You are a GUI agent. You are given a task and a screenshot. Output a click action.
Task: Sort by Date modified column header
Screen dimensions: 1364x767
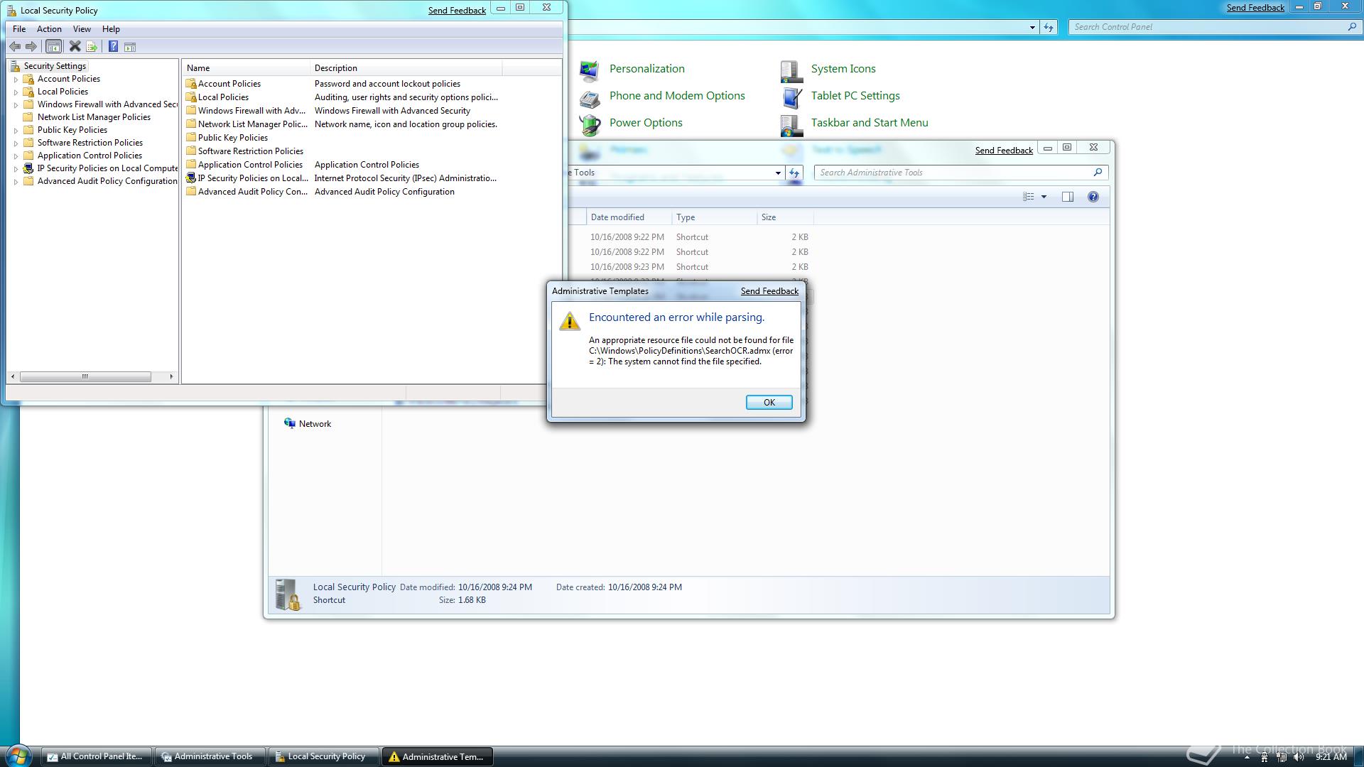[629, 217]
